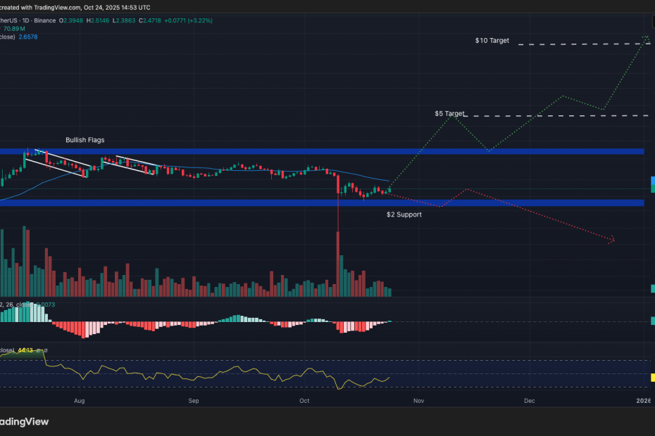This screenshot has width=655, height=436.
Task: Click the Oct label on the time axis
Action: coord(304,401)
